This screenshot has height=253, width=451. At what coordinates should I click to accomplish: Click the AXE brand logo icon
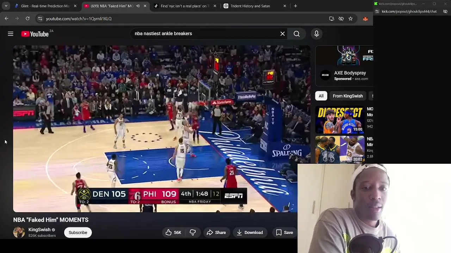[325, 75]
